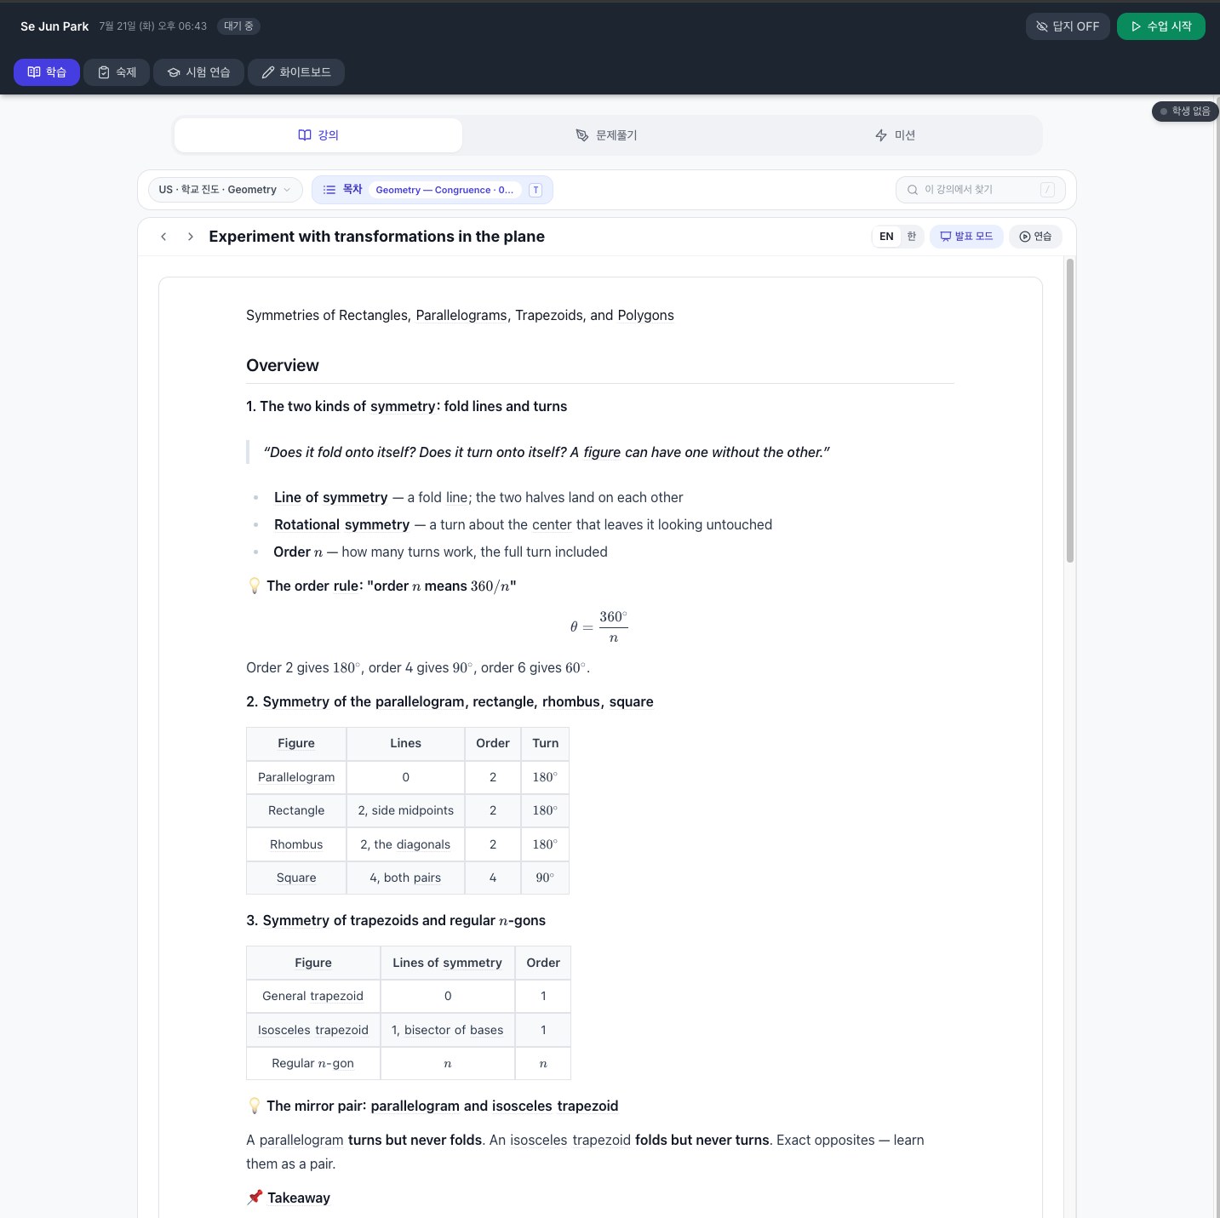The height and width of the screenshot is (1218, 1220).
Task: Switch lesson language to 한
Action: [x=911, y=237]
